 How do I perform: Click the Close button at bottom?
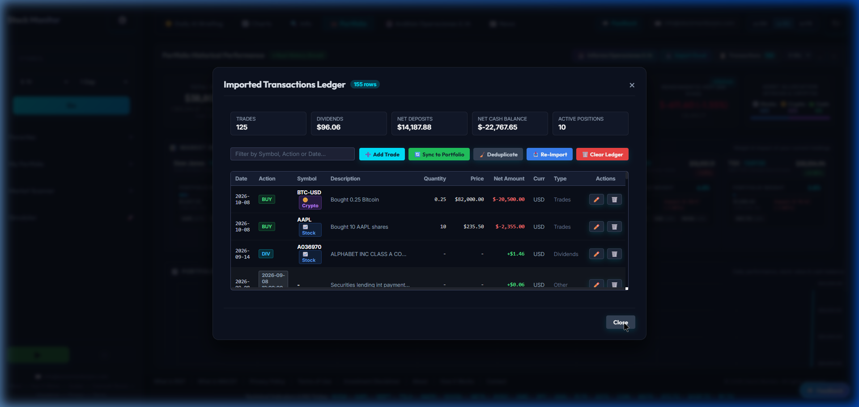(x=621, y=323)
